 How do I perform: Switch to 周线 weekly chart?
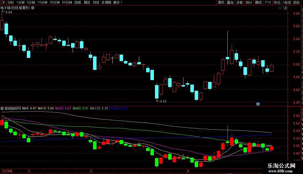coord(87,2)
